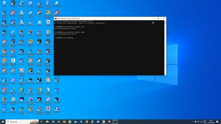Open Google Chrome from the taskbar
Viewport: 221px width, 124px height.
pos(87,122)
